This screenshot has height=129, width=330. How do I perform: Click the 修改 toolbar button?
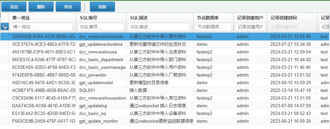68,7
